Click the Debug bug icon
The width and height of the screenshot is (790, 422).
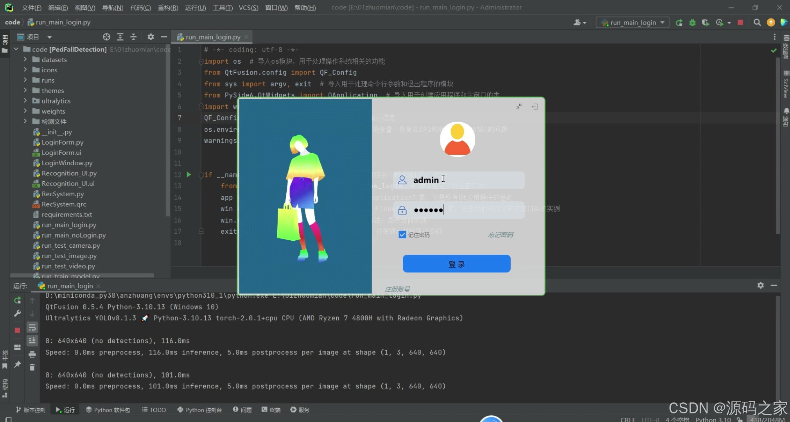point(692,23)
